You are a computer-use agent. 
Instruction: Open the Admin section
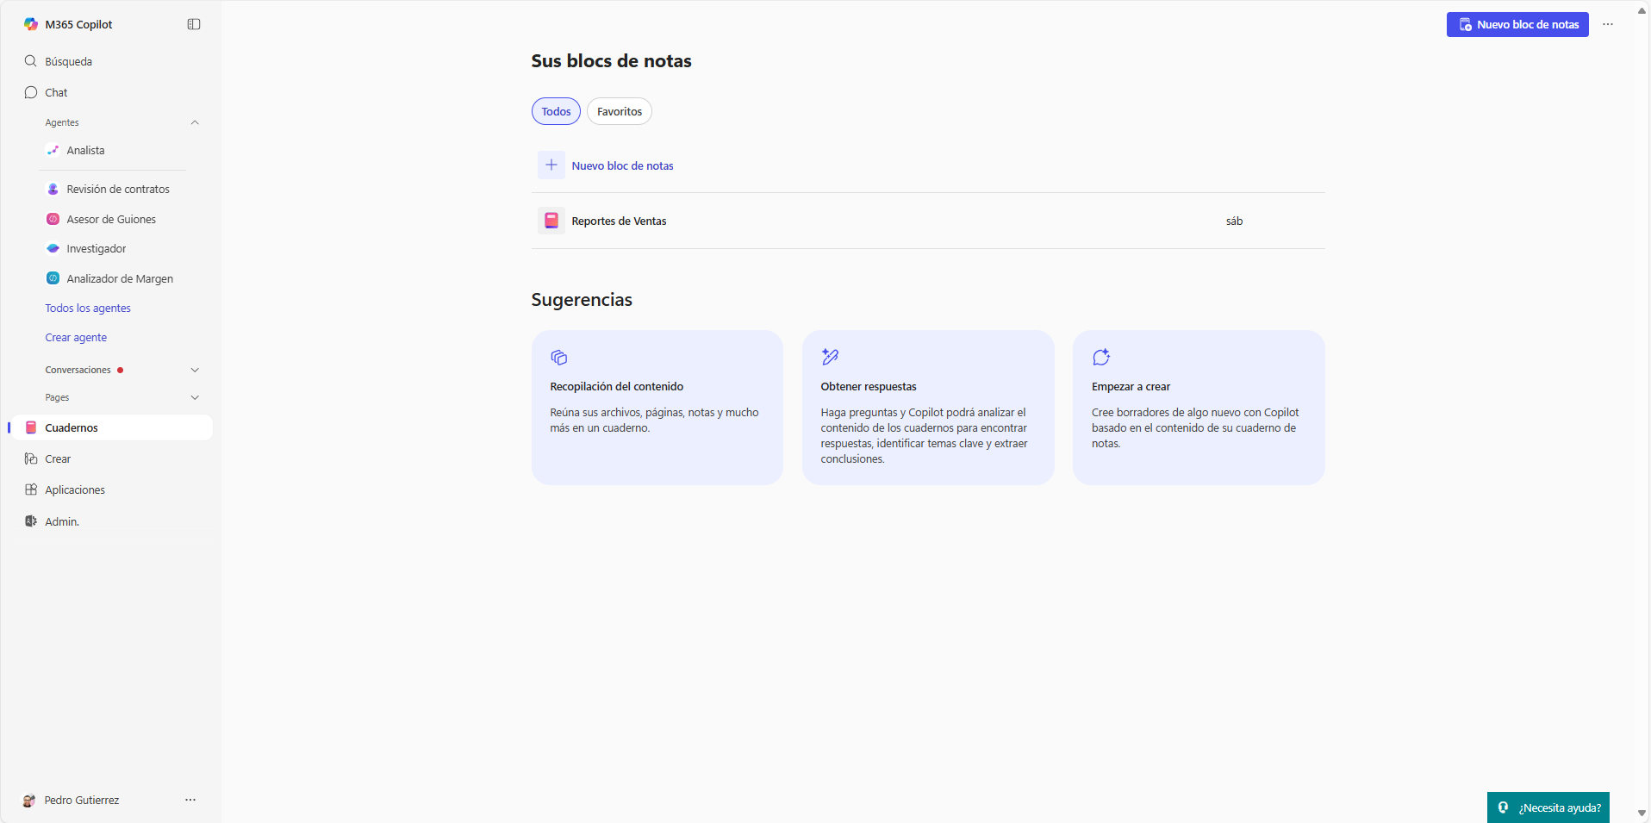click(60, 521)
